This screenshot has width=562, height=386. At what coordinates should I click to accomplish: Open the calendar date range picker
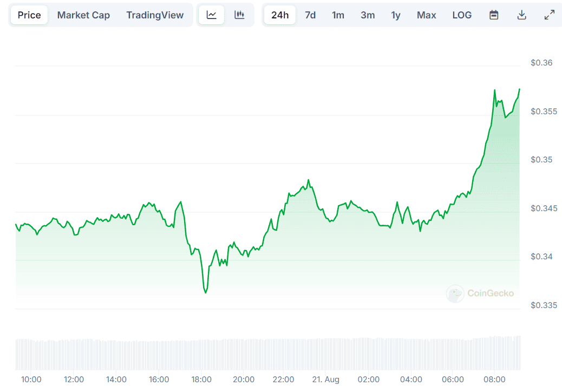pos(494,15)
